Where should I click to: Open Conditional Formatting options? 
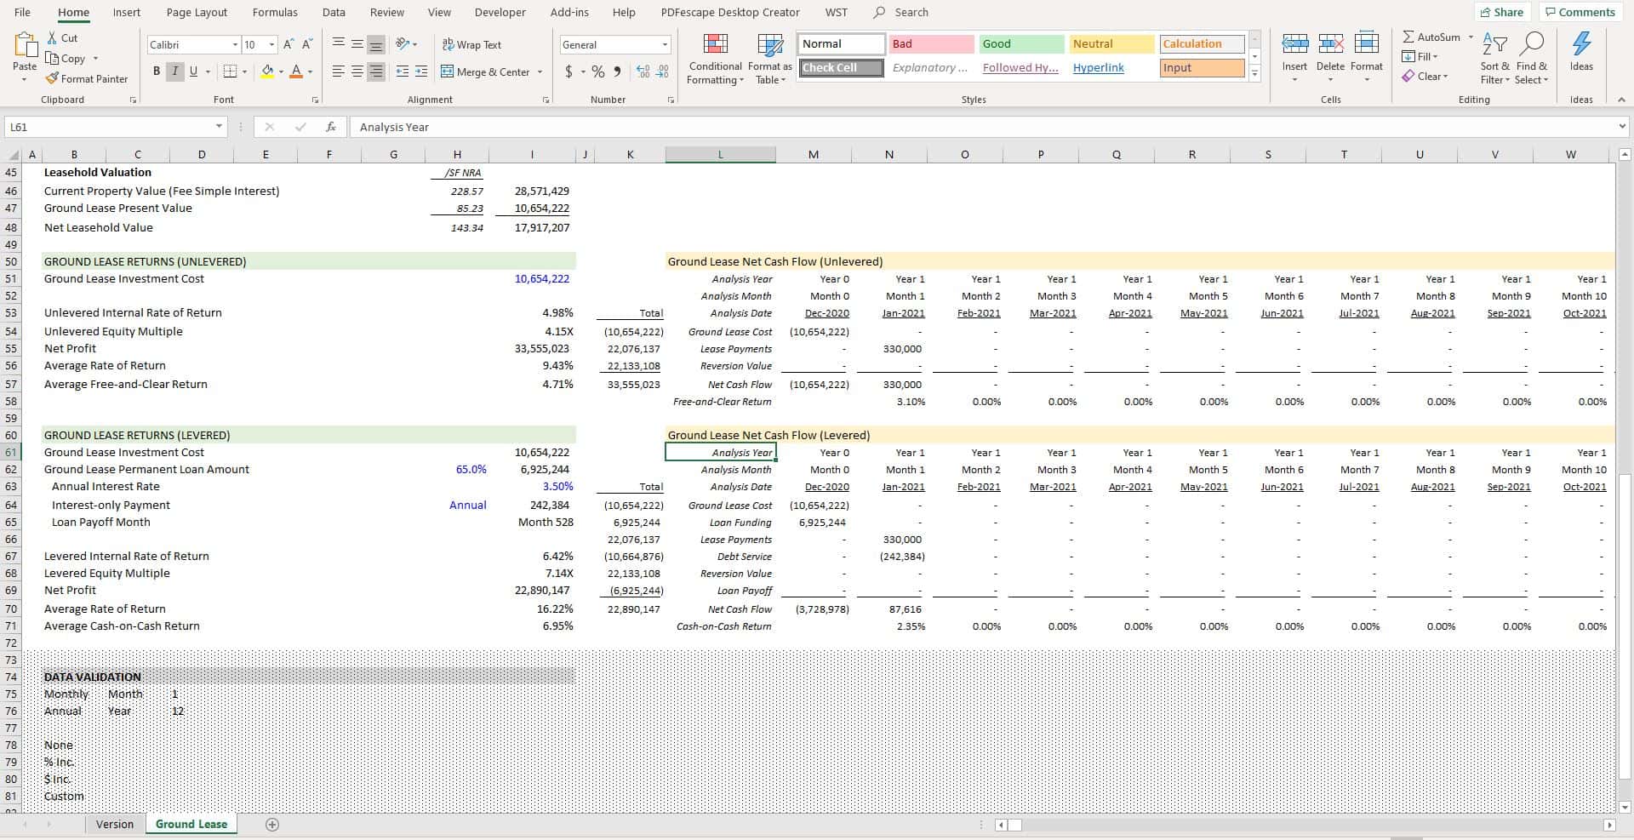point(715,58)
